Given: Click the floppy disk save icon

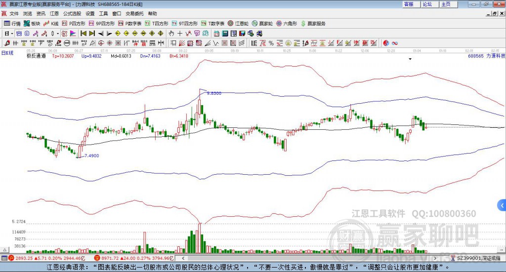Looking at the screenshot, I should 242,33.
